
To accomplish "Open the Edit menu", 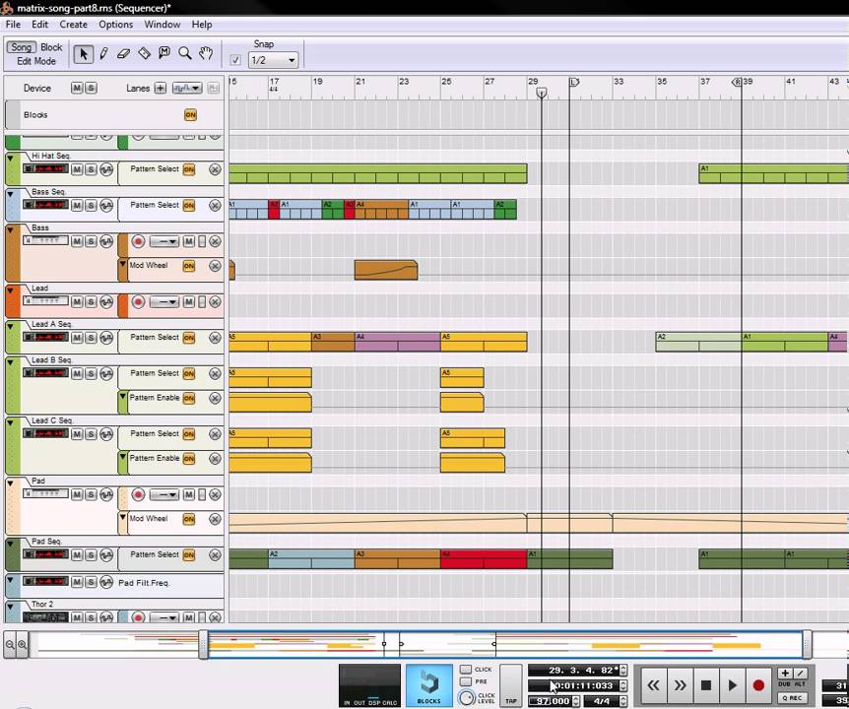I will (x=39, y=25).
